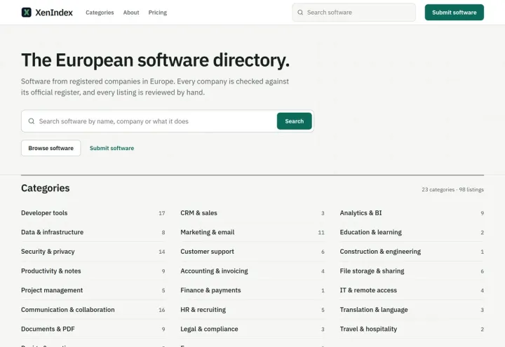Open the IT & remote access category
This screenshot has height=347, width=505.
(x=412, y=290)
